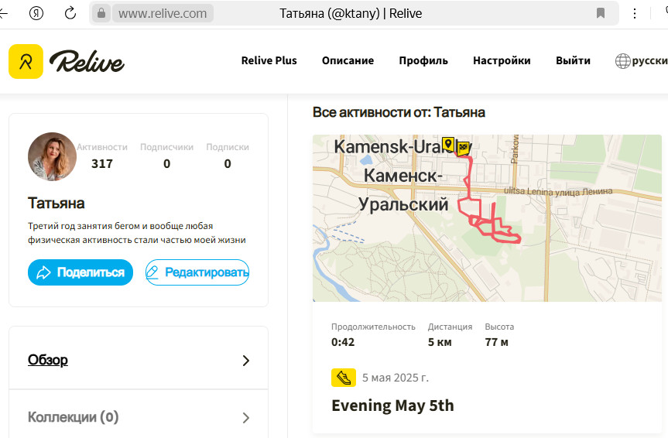668x438 pixels.
Task: Click the yellow Relive logo icon
Action: 26,61
